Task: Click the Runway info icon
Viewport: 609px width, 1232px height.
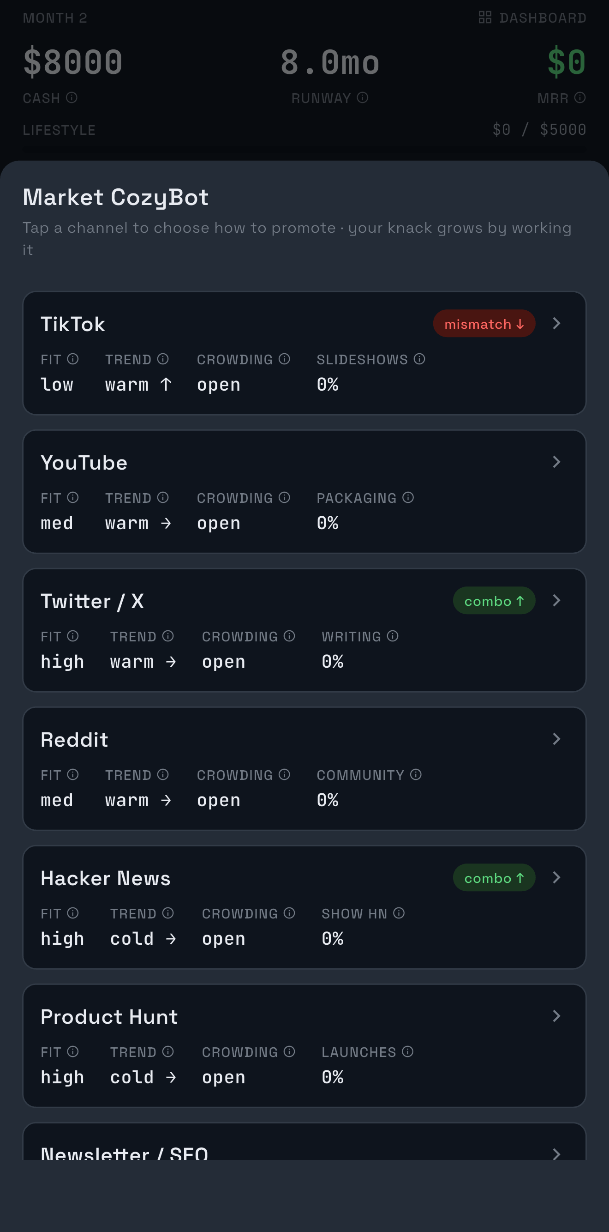Action: 362,97
